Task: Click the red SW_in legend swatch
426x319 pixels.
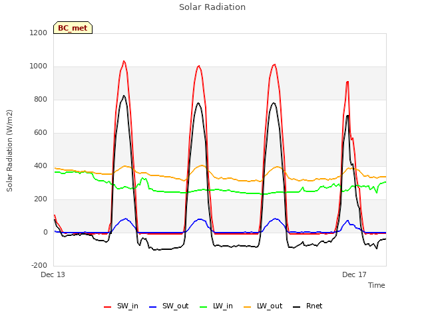Action: 108,307
